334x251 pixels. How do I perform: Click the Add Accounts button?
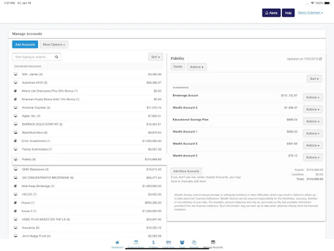tap(25, 44)
